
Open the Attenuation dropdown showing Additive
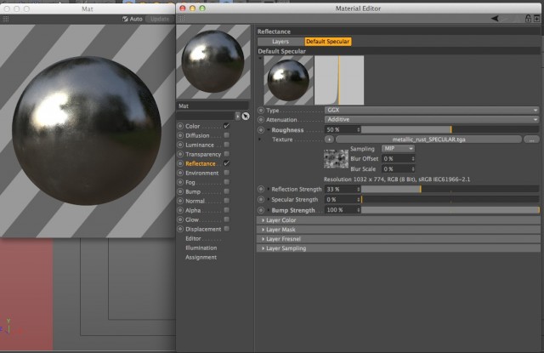(x=432, y=119)
